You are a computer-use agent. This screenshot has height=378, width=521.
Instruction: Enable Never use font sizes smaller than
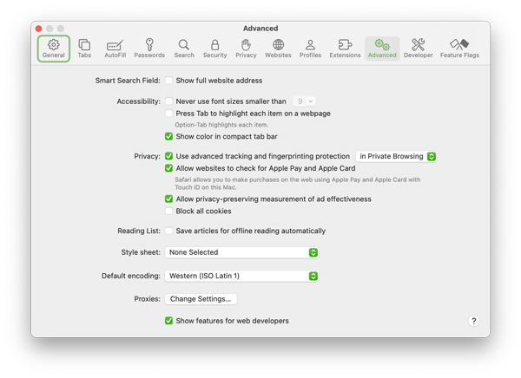[168, 101]
